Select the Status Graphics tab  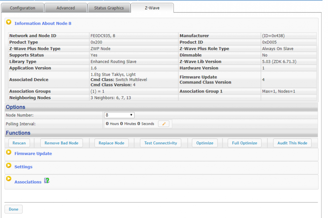coord(109,8)
